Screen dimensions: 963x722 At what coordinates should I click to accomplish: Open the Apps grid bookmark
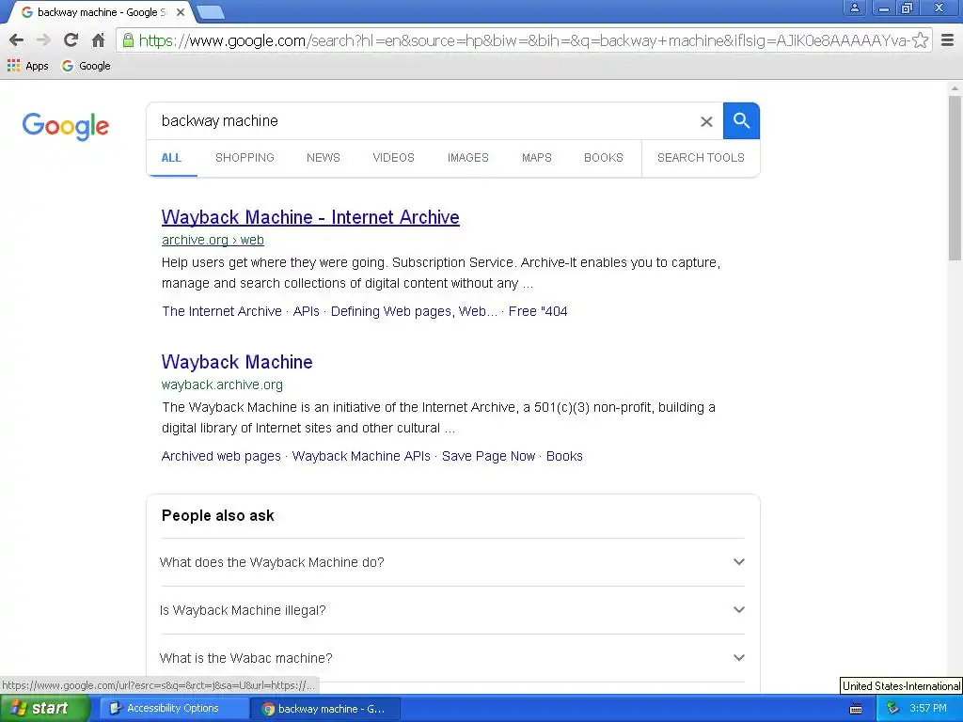coord(27,66)
